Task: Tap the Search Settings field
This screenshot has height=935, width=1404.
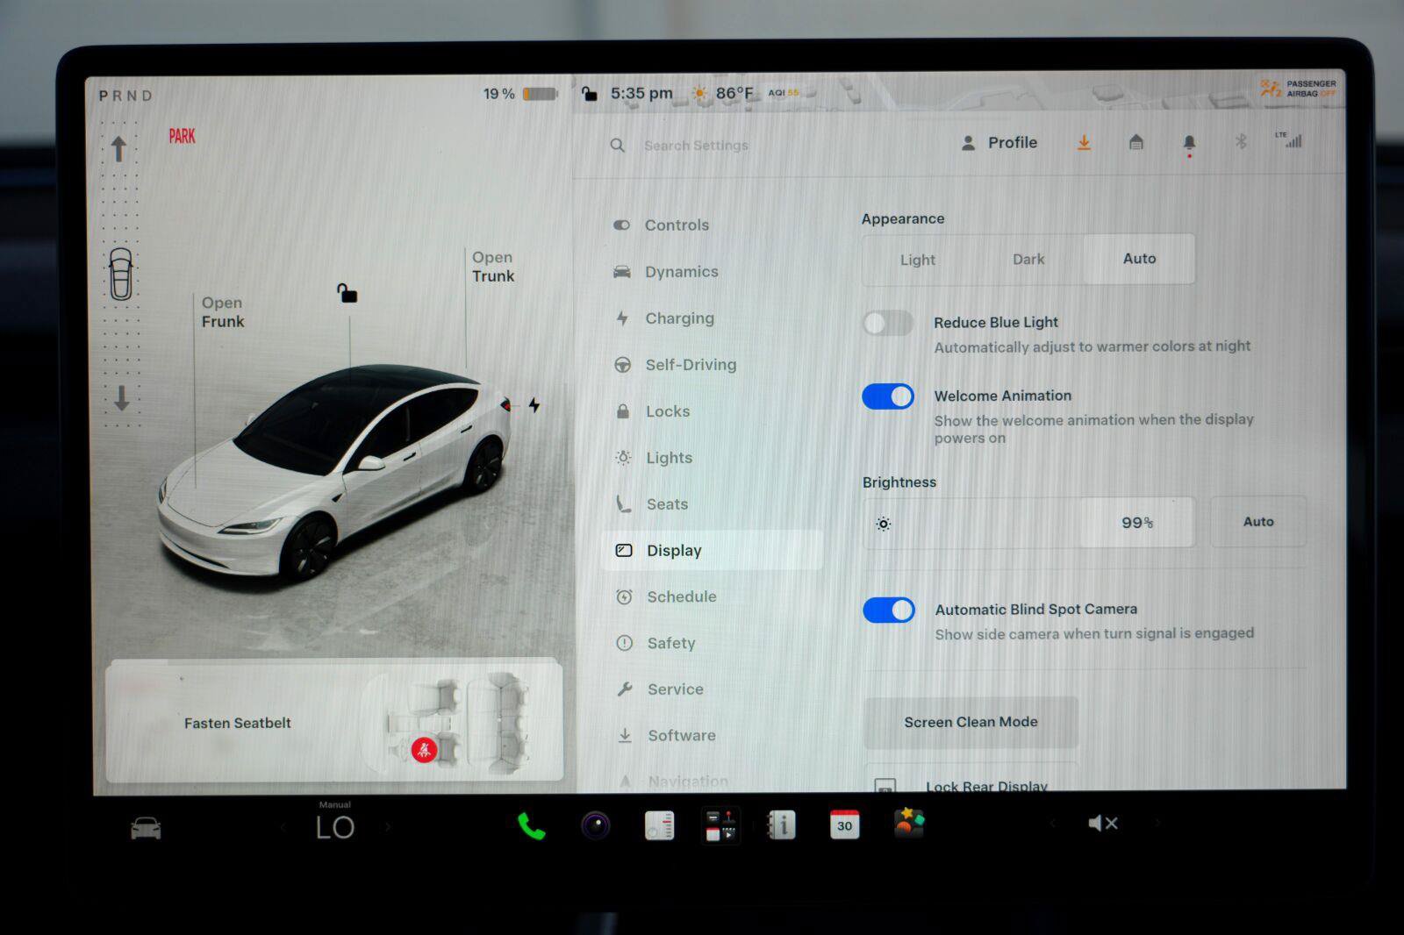Action: (x=696, y=146)
